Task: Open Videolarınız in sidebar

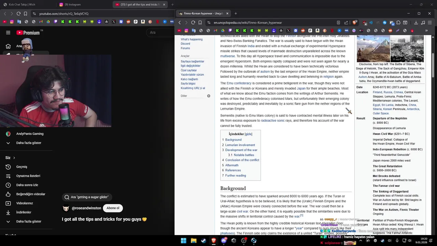Action: [25, 203]
